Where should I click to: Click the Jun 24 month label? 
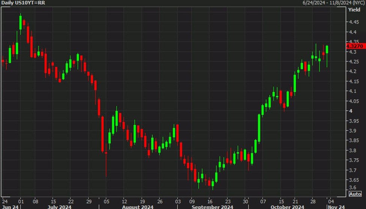10,206
